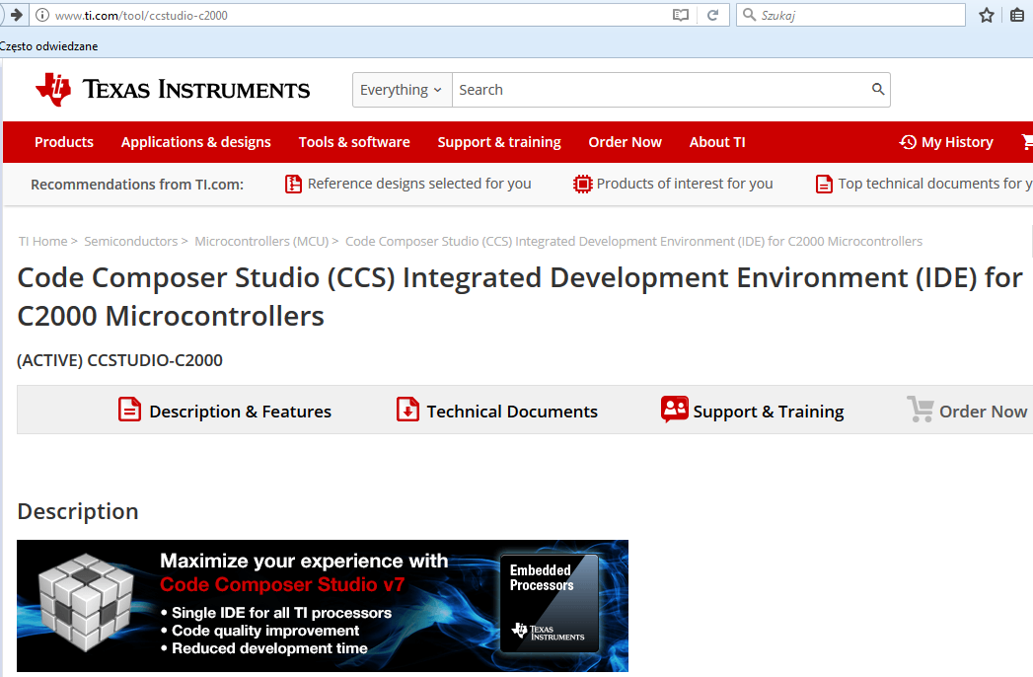Click the Szukaj browser search field
Image resolution: width=1033 pixels, height=677 pixels.
[x=850, y=15]
